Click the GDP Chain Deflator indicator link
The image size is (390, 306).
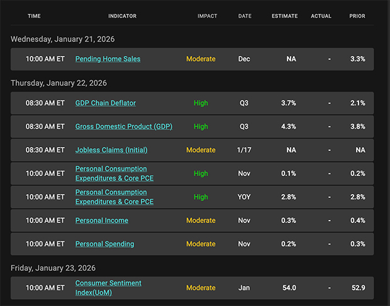pos(105,103)
